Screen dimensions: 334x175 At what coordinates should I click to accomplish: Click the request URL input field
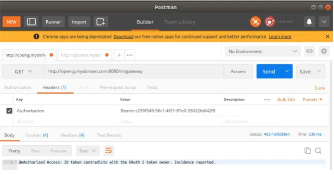pos(134,71)
